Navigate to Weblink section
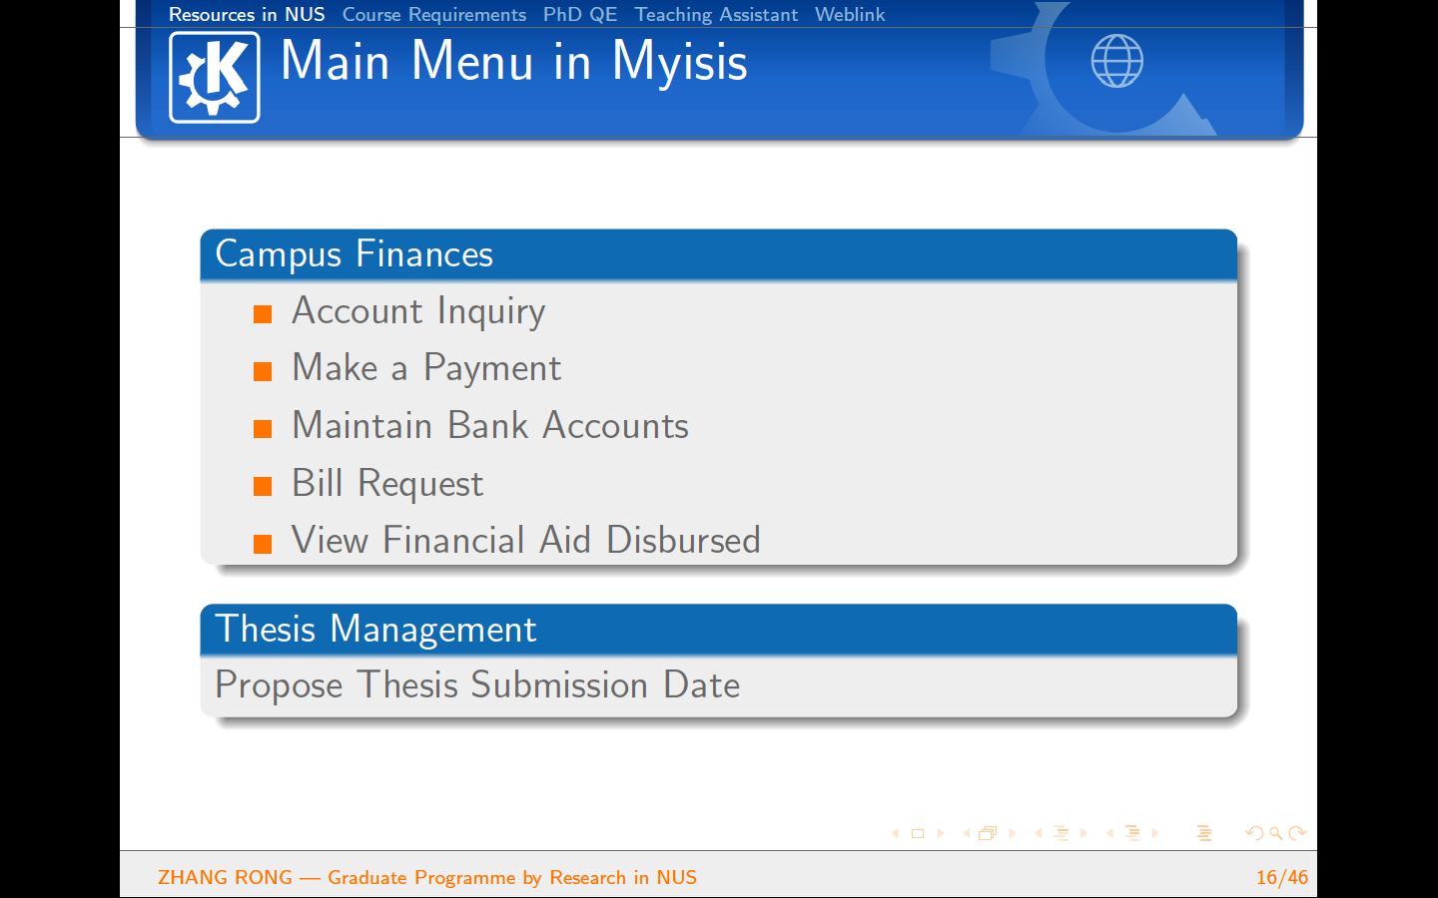 point(849,14)
